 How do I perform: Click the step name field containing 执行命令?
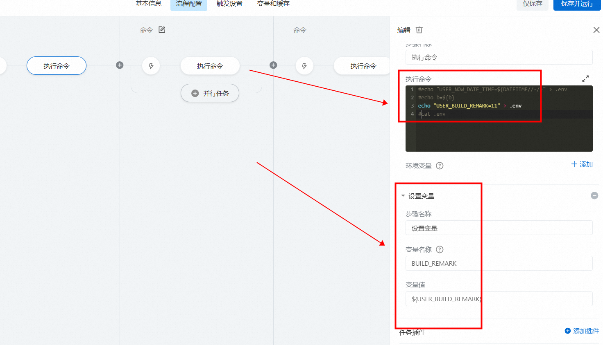499,57
